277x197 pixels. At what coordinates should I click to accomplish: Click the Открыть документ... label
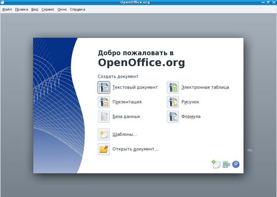pos(136,149)
